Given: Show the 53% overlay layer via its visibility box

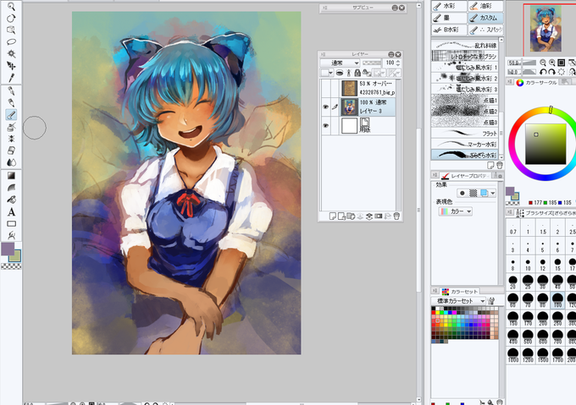Looking at the screenshot, I should click(x=325, y=88).
